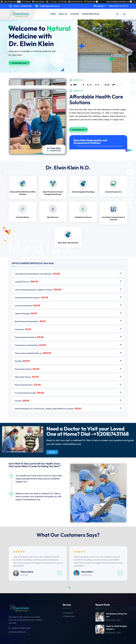Click the Licensed Acupuncture service icon

[x=113, y=183]
